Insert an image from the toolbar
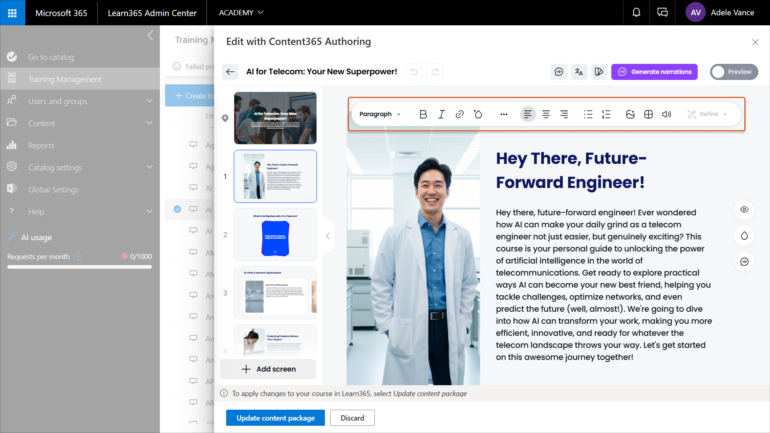 pyautogui.click(x=630, y=114)
